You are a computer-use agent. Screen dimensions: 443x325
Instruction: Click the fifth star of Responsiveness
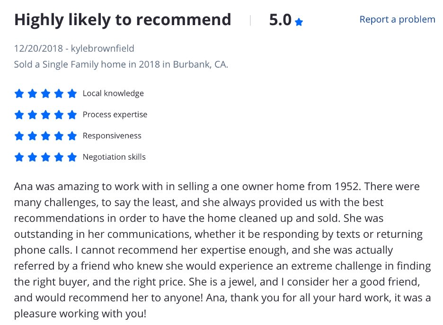click(72, 136)
